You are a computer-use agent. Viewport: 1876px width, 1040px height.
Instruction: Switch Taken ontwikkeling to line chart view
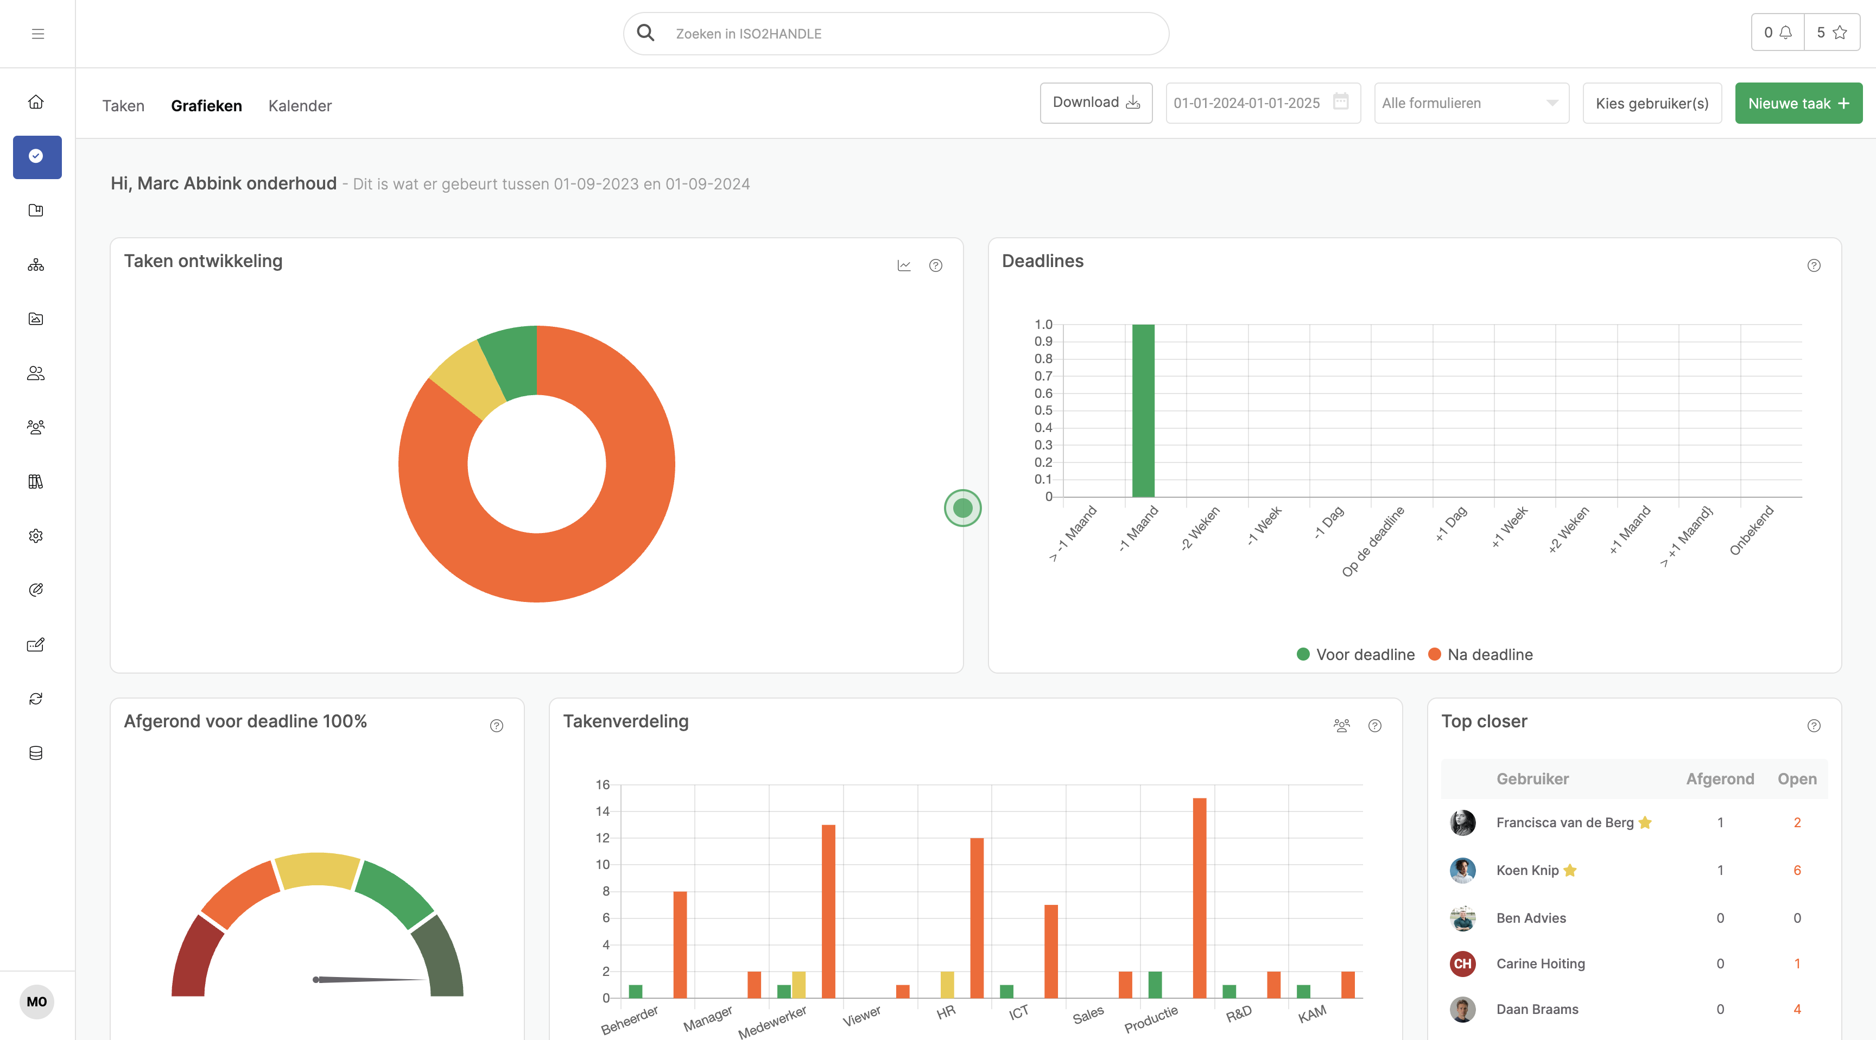pos(904,266)
